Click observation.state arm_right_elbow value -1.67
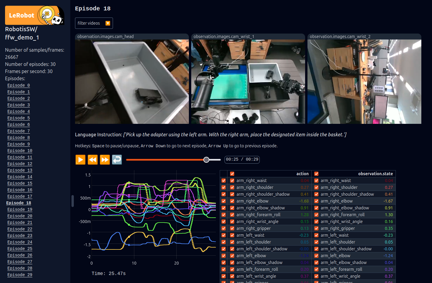Viewport: 432px width, 283px height. point(388,201)
